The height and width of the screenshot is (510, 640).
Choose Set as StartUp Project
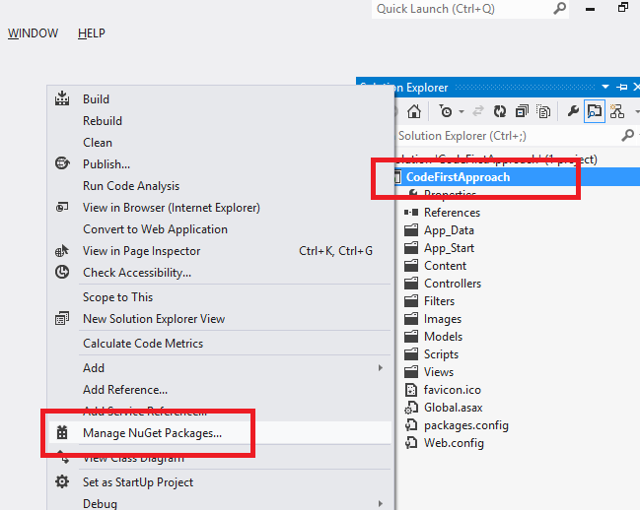point(137,482)
